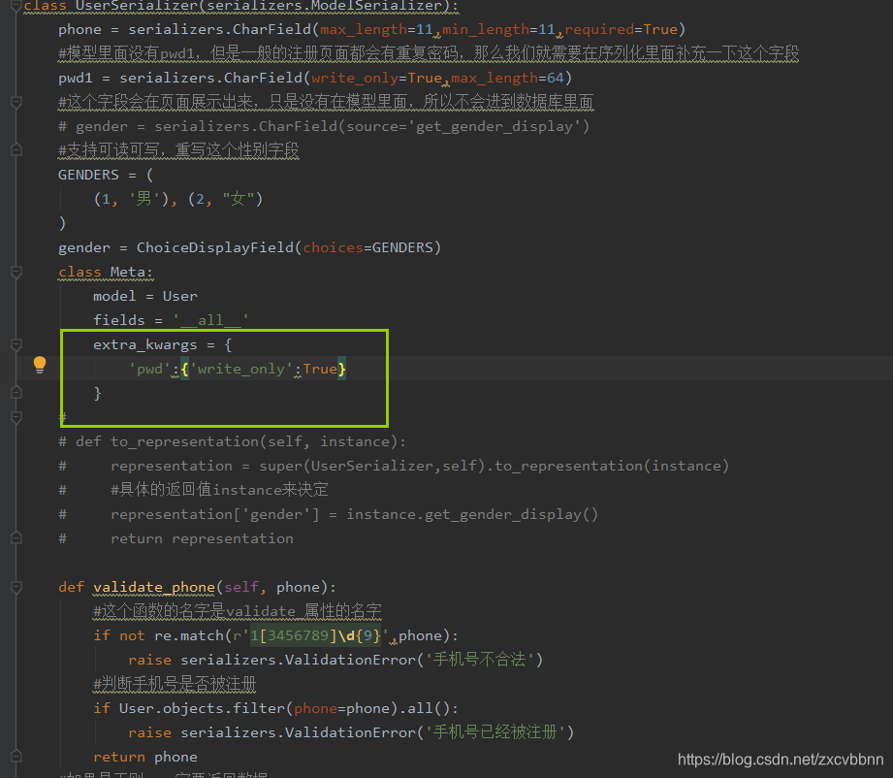Click 'ChoiceDisplayField' identifier

tap(214, 248)
